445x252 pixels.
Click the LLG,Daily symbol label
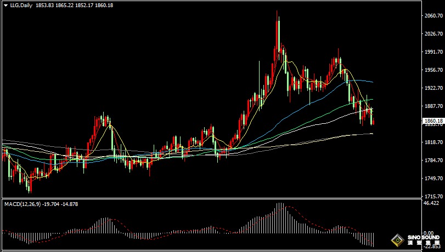[x=21, y=5]
